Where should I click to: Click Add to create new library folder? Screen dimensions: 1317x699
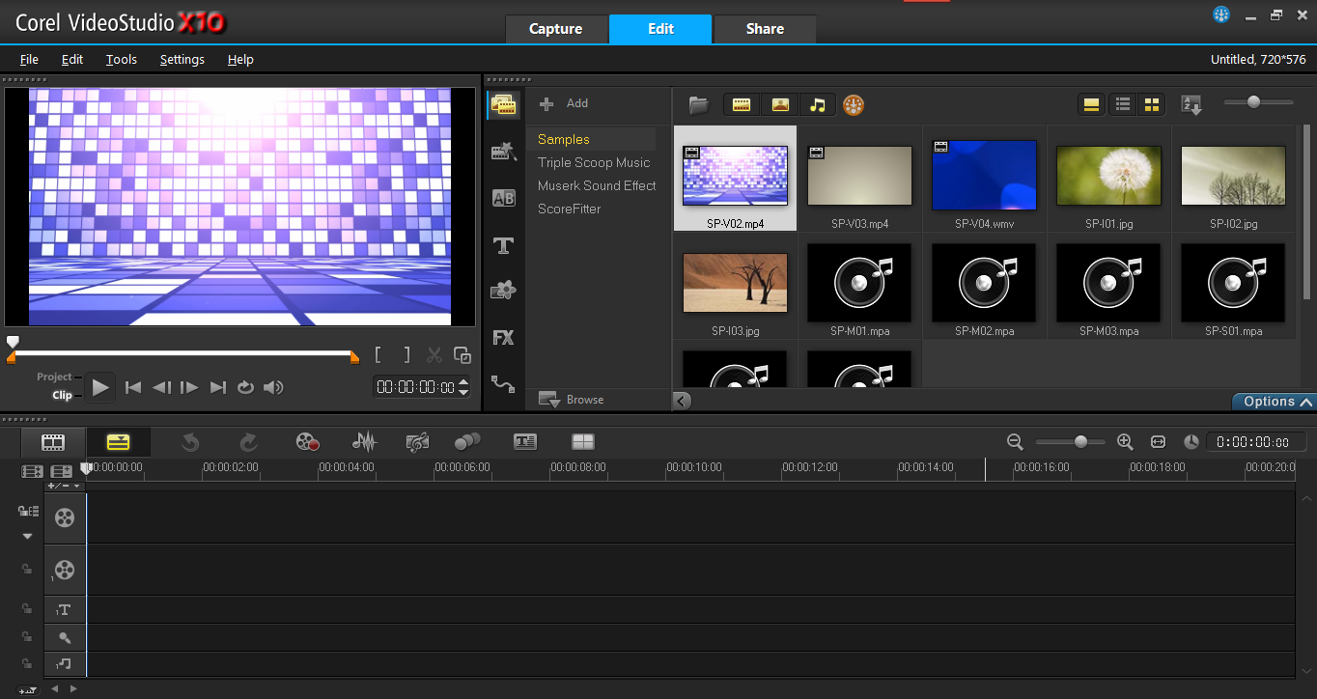click(x=565, y=103)
